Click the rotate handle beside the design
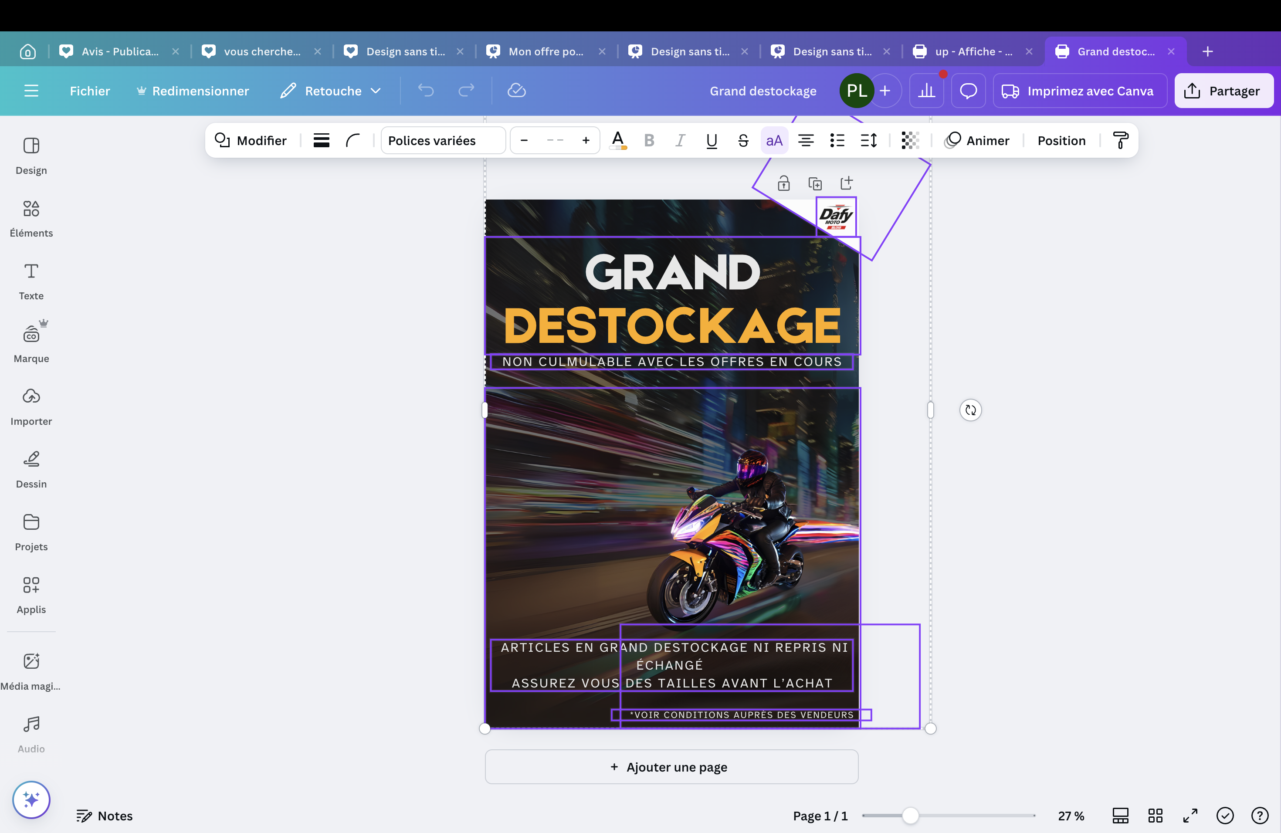This screenshot has height=833, width=1281. coord(970,410)
